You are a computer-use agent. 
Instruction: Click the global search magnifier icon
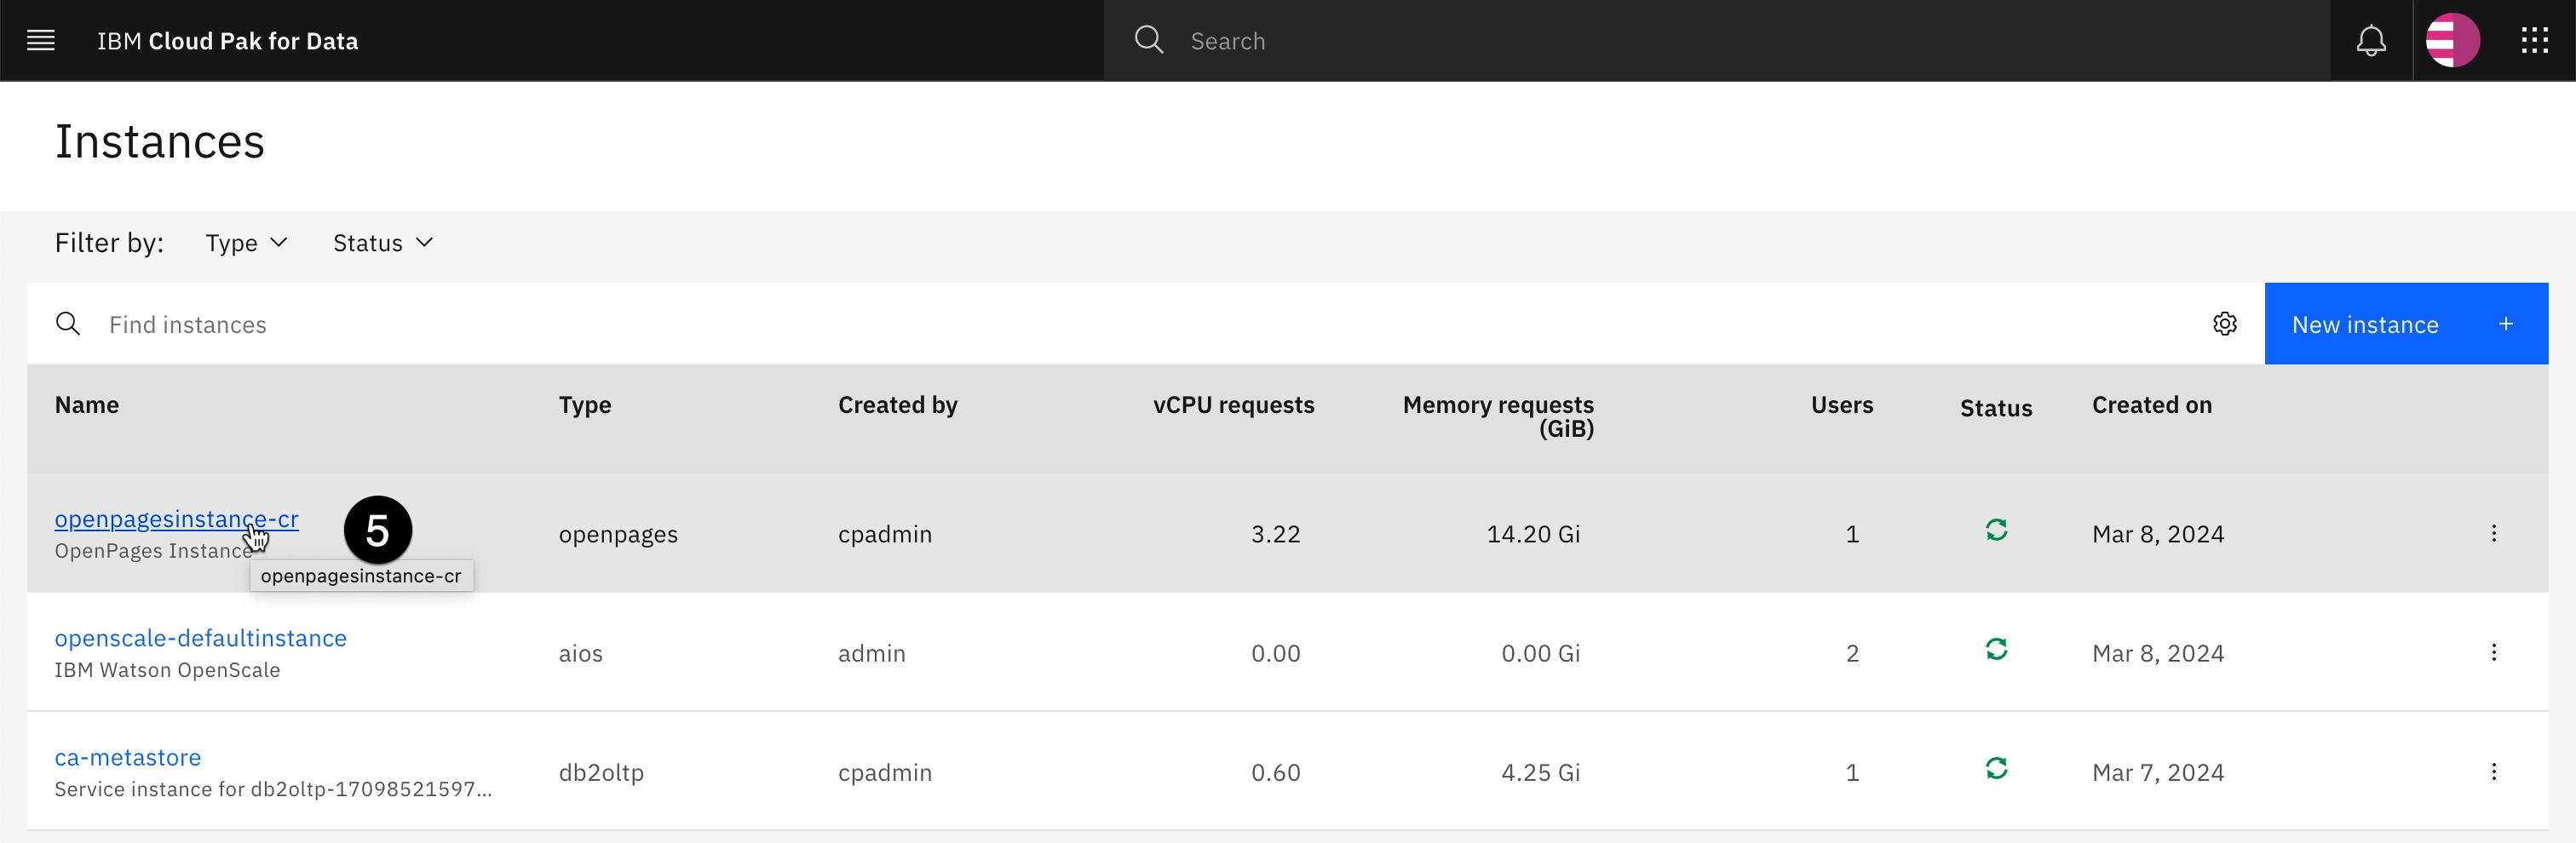click(x=1149, y=40)
